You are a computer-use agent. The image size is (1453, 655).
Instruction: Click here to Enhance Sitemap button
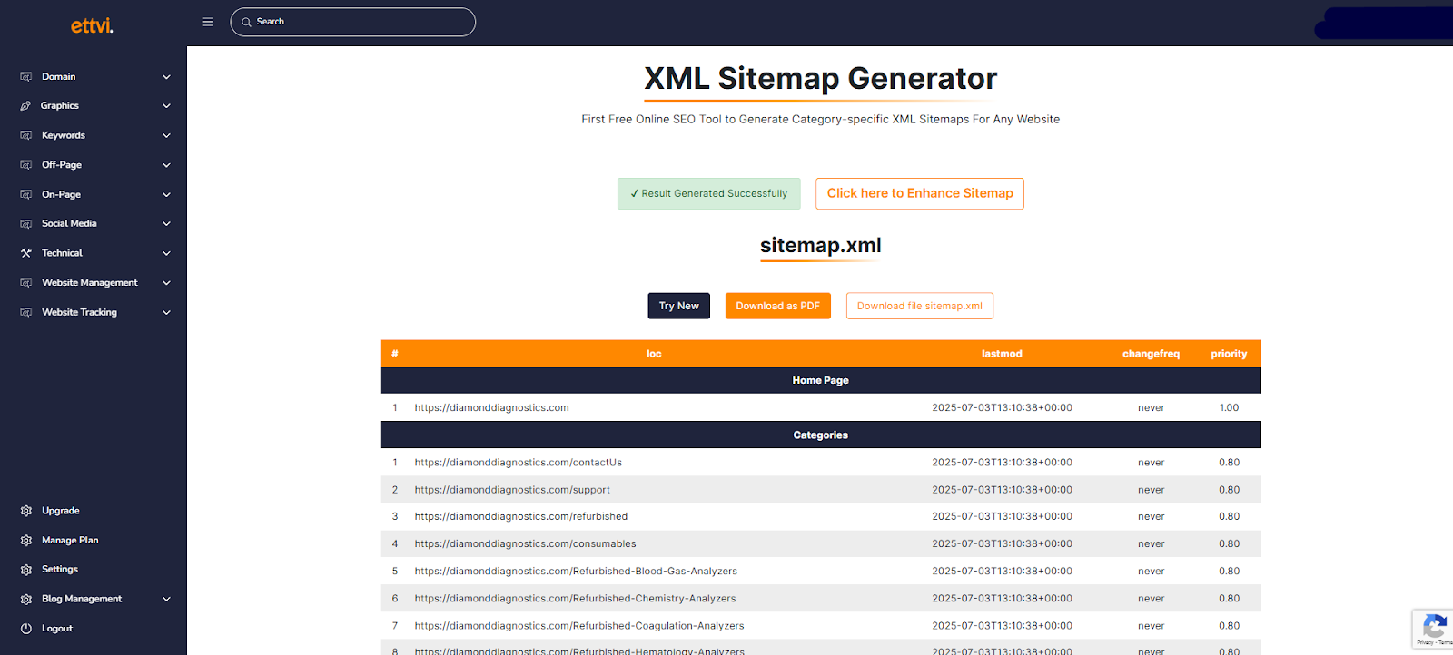click(x=920, y=193)
